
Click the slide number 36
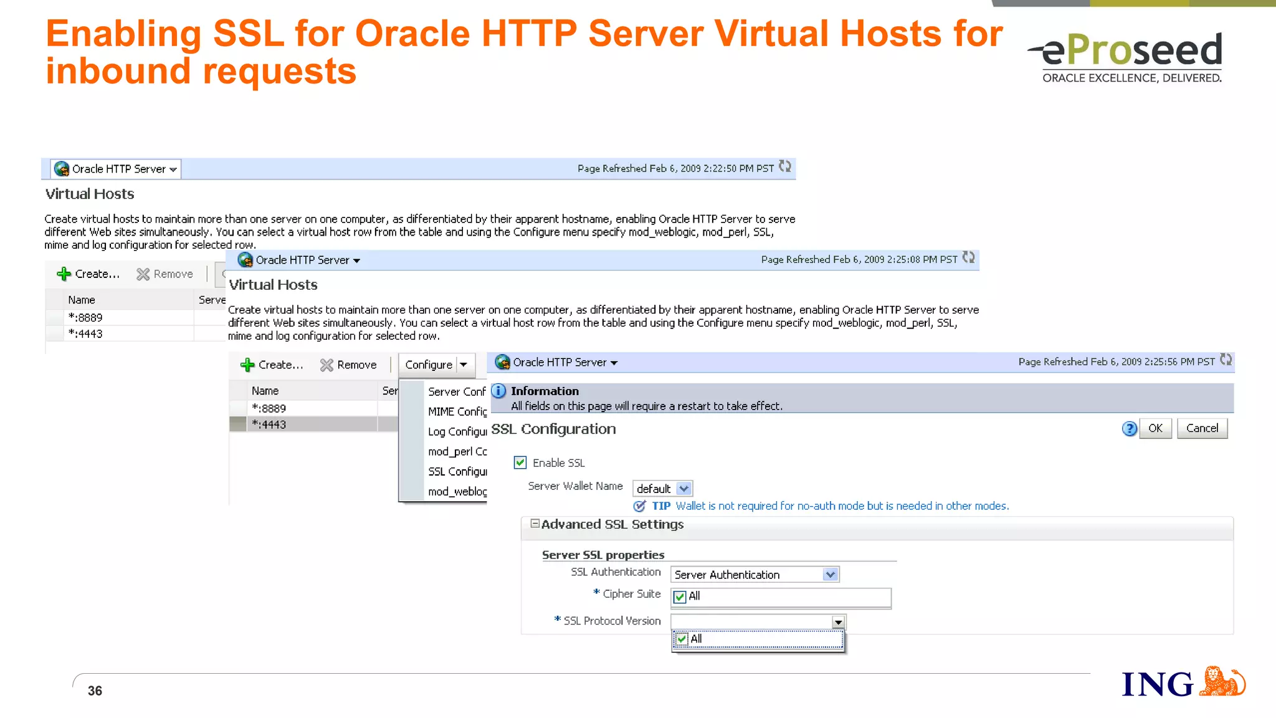(95, 691)
